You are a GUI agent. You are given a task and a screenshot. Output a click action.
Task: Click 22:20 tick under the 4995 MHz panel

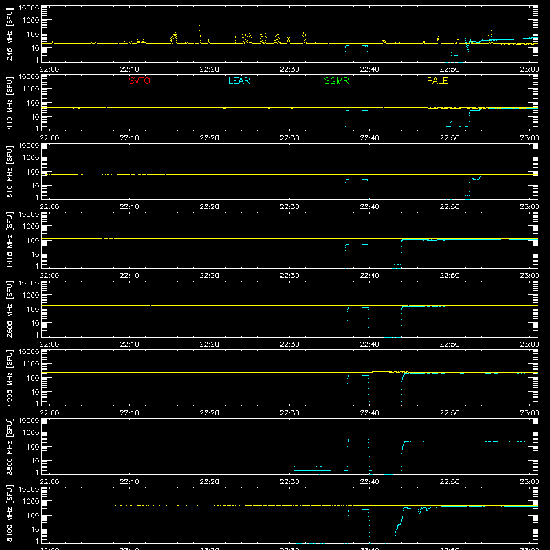pyautogui.click(x=210, y=413)
